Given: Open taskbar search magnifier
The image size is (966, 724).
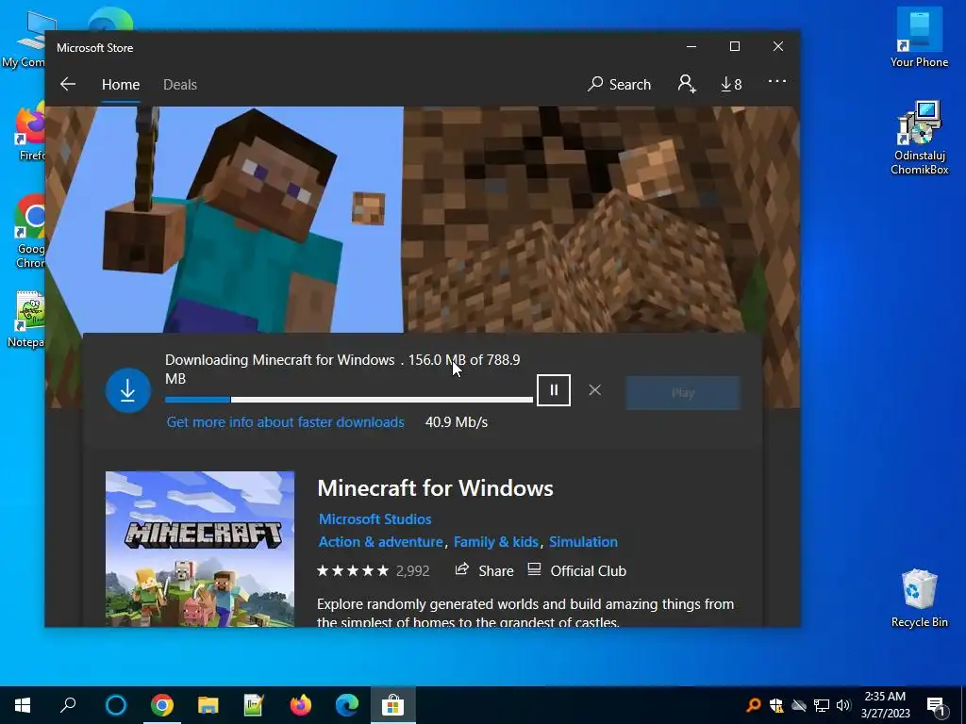Looking at the screenshot, I should [68, 705].
